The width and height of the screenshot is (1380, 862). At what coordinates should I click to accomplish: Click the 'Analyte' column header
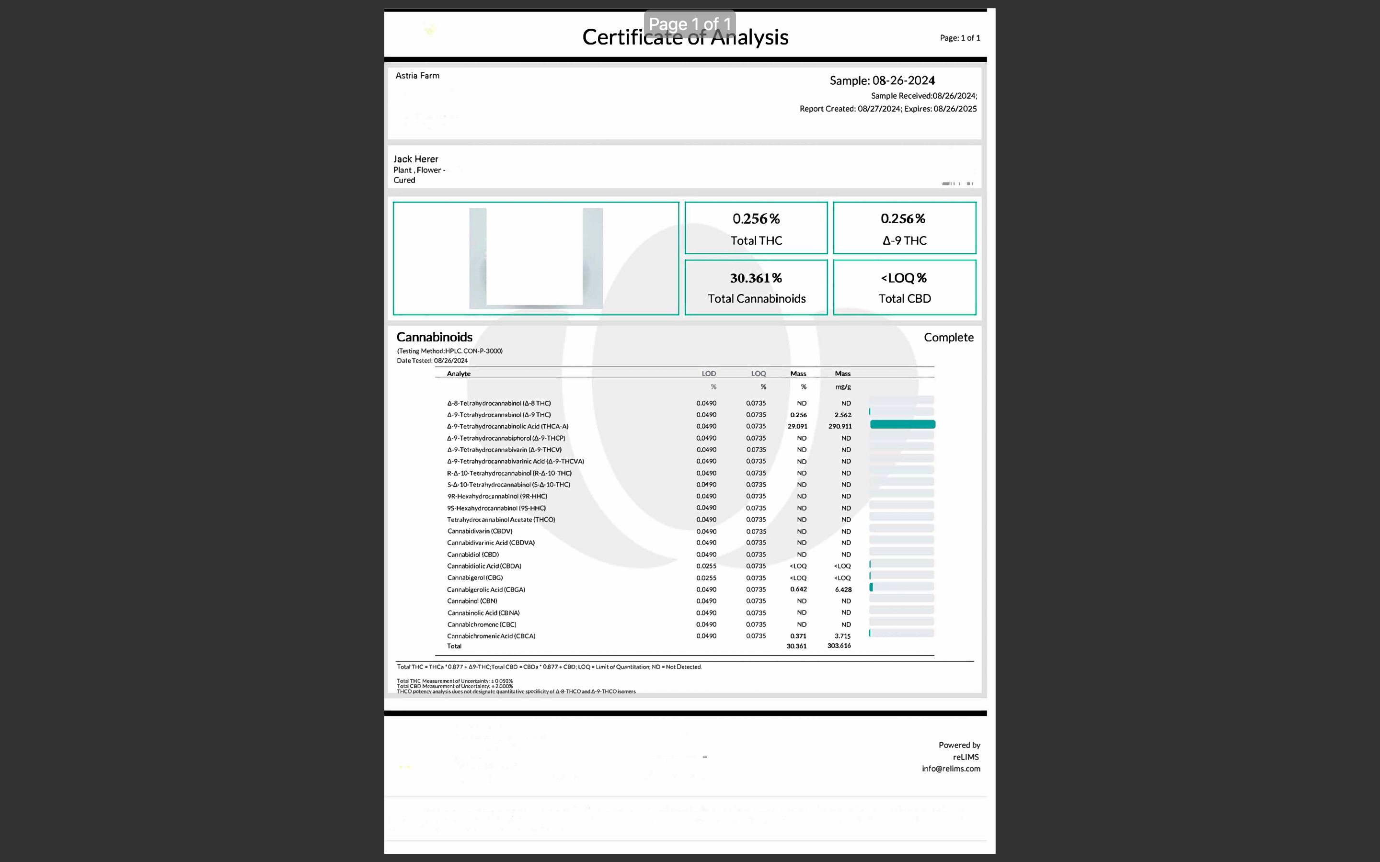pyautogui.click(x=459, y=374)
